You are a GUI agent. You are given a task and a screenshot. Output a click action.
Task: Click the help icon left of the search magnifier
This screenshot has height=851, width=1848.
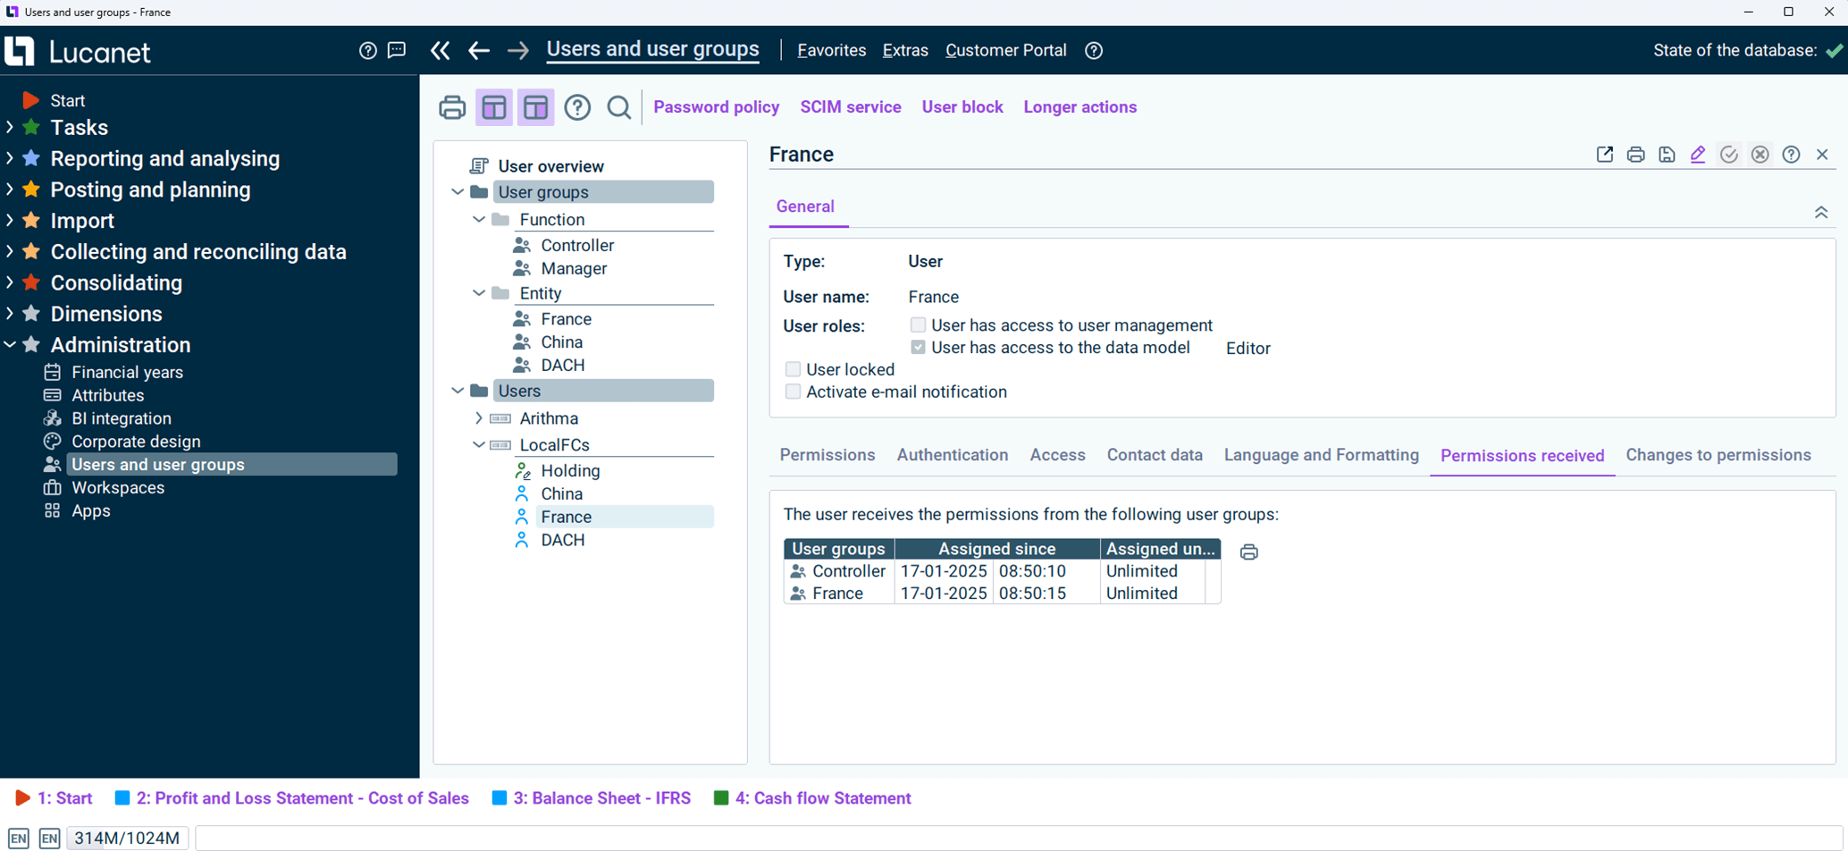[577, 107]
